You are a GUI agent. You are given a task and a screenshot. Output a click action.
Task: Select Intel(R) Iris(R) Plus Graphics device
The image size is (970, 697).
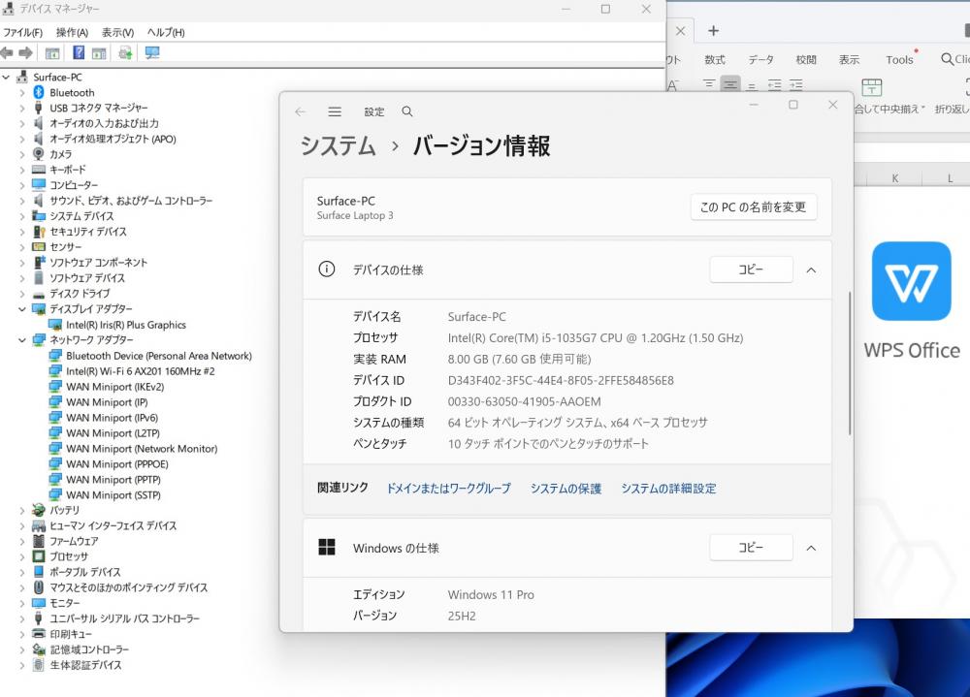(x=125, y=326)
